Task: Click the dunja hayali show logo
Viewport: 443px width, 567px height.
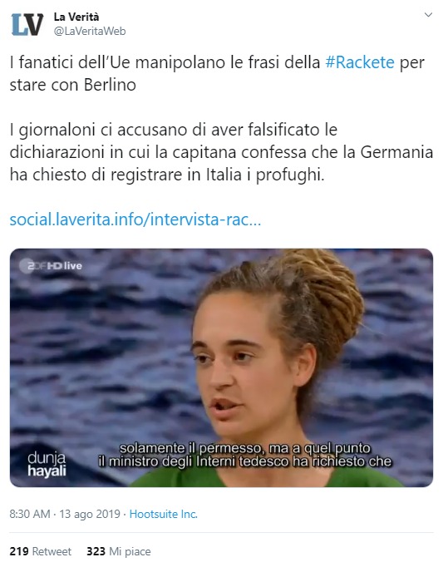Action: 47,464
